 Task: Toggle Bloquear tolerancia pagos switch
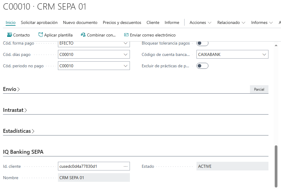point(202,43)
